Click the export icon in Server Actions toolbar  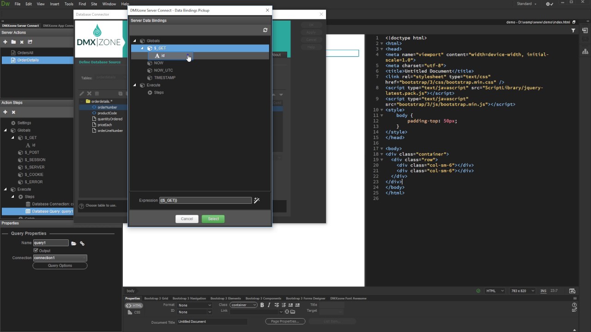tap(30, 42)
